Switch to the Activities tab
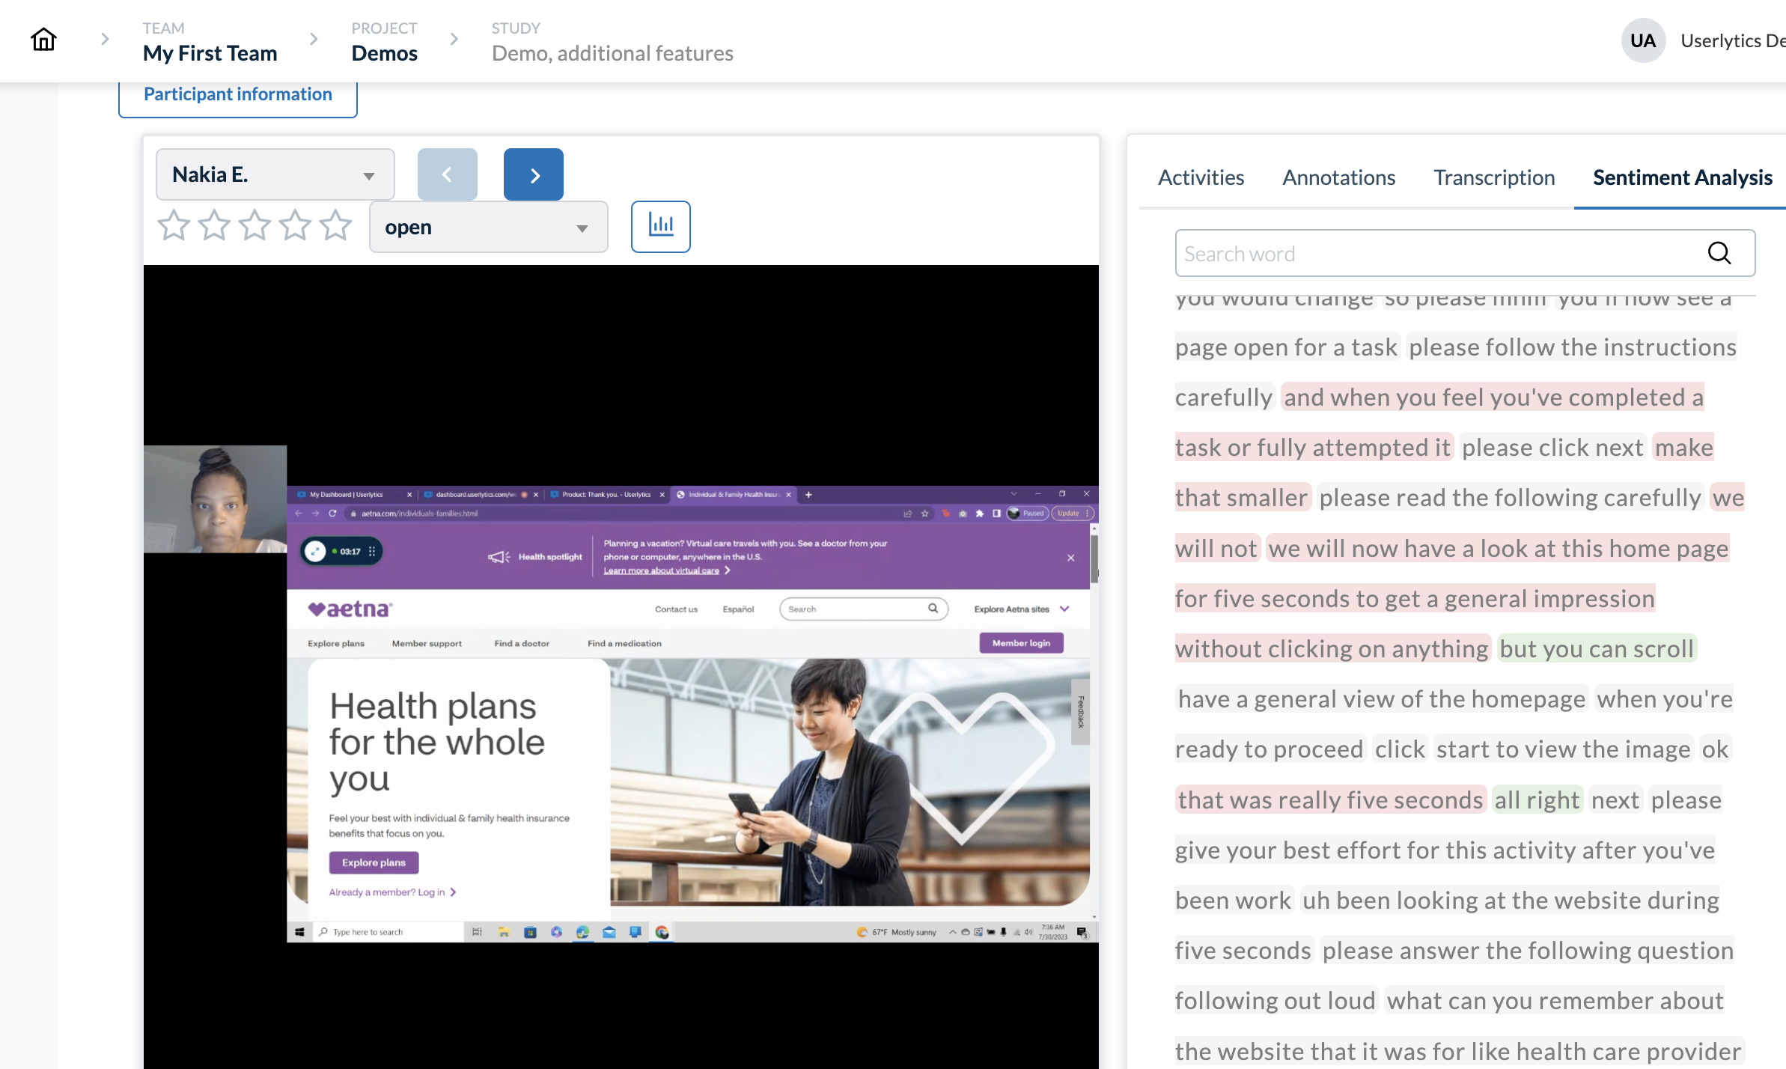Image resolution: width=1786 pixels, height=1069 pixels. click(x=1200, y=178)
